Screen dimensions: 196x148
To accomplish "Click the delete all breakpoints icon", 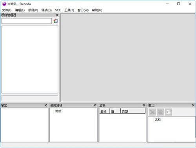I will (x=160, y=112).
